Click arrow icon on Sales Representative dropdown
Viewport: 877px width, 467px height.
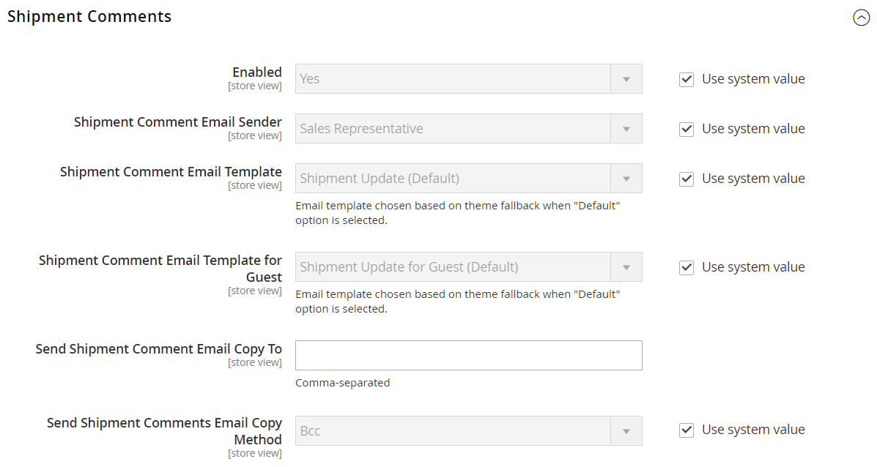click(x=626, y=129)
